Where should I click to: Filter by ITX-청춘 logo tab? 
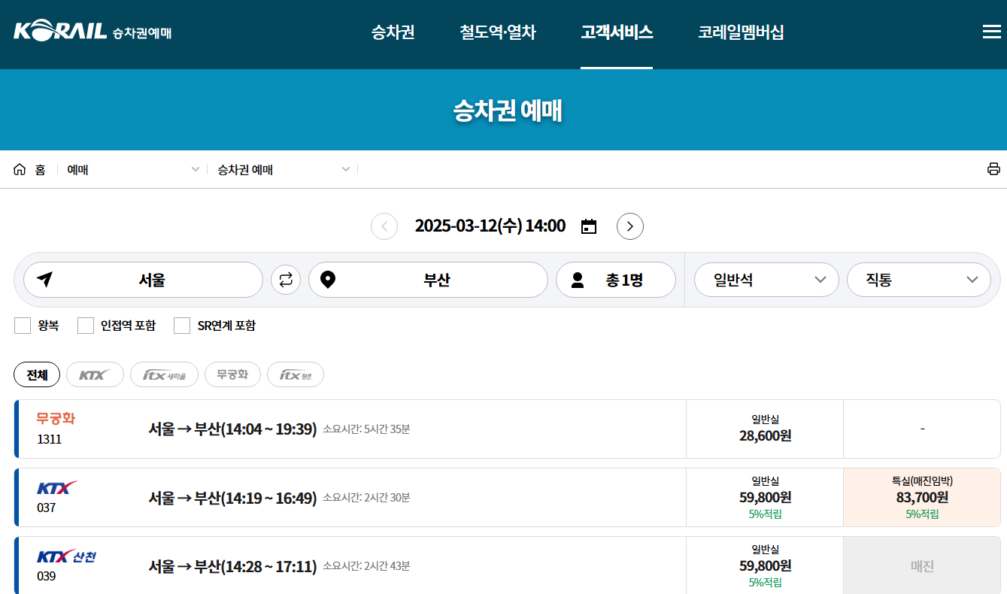[296, 374]
